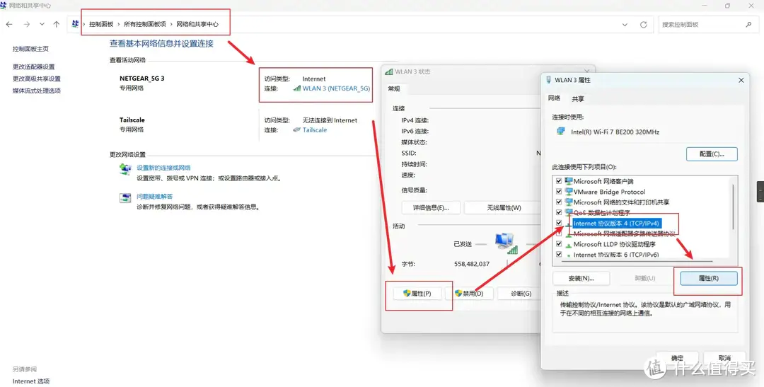
Task: Uncheck Microsoft 网络客户端 checkbox
Action: click(x=559, y=181)
